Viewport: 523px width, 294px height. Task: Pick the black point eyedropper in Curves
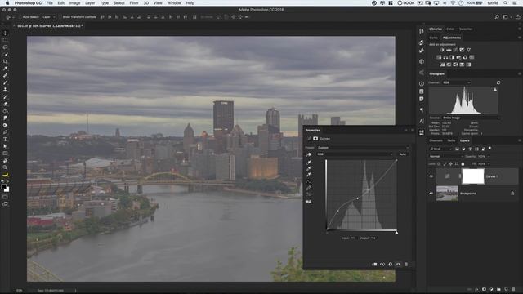(309, 163)
